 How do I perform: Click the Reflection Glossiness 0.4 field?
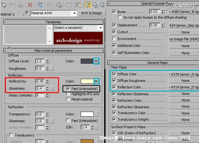click(40, 88)
